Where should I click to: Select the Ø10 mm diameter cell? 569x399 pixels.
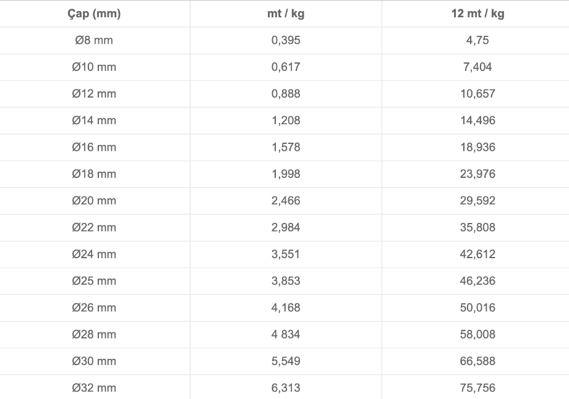tap(94, 67)
